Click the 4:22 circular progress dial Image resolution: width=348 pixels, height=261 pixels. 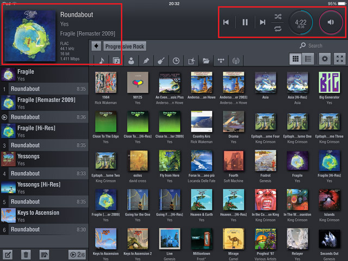click(x=300, y=22)
